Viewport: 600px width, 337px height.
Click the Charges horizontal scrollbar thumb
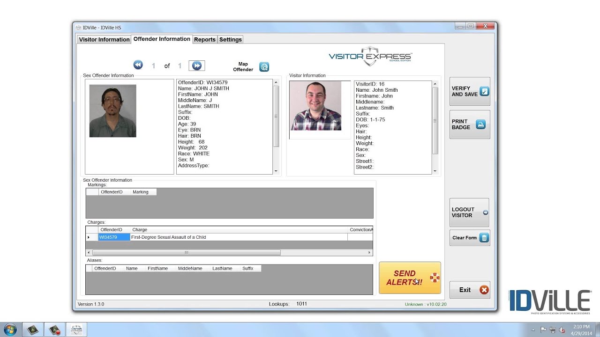[187, 253]
